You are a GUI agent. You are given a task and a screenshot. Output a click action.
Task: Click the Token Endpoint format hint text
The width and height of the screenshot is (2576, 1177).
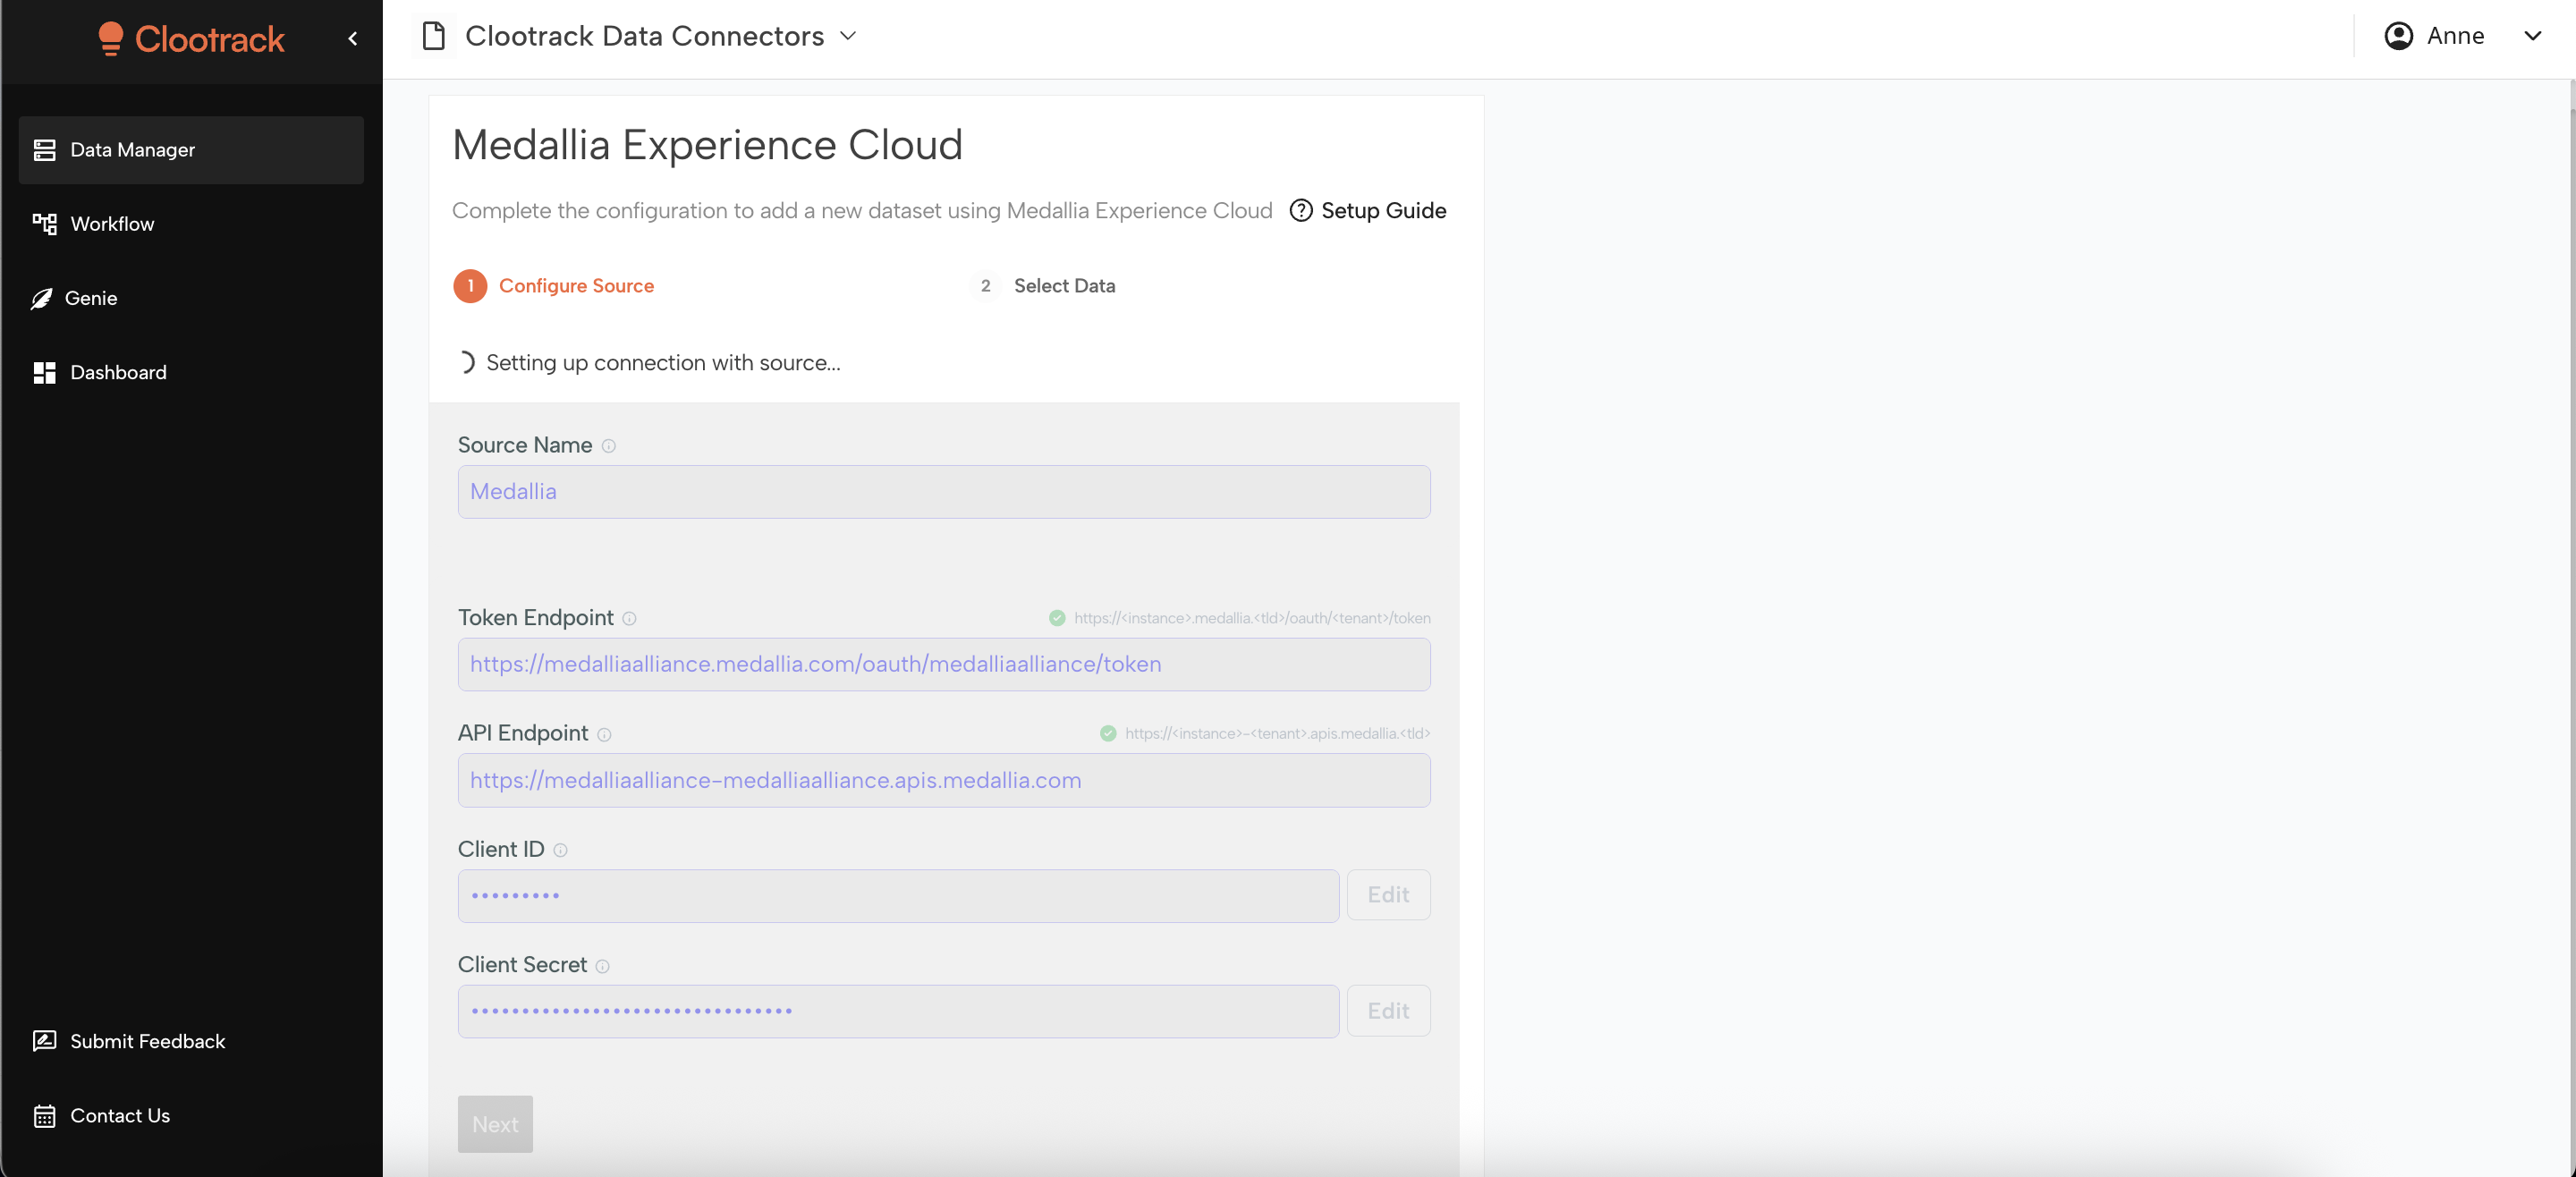point(1252,618)
